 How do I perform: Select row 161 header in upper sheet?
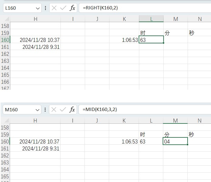click(5, 47)
